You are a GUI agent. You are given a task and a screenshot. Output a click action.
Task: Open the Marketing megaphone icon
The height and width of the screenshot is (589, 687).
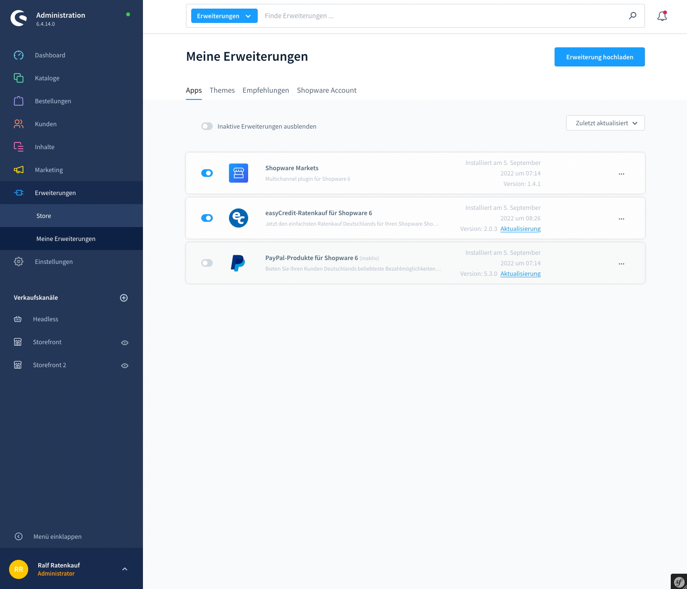[x=19, y=170]
